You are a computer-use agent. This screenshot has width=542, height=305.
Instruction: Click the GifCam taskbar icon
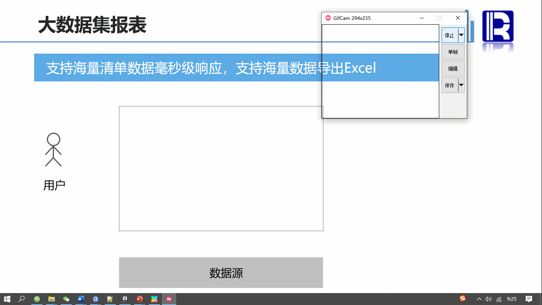169,299
